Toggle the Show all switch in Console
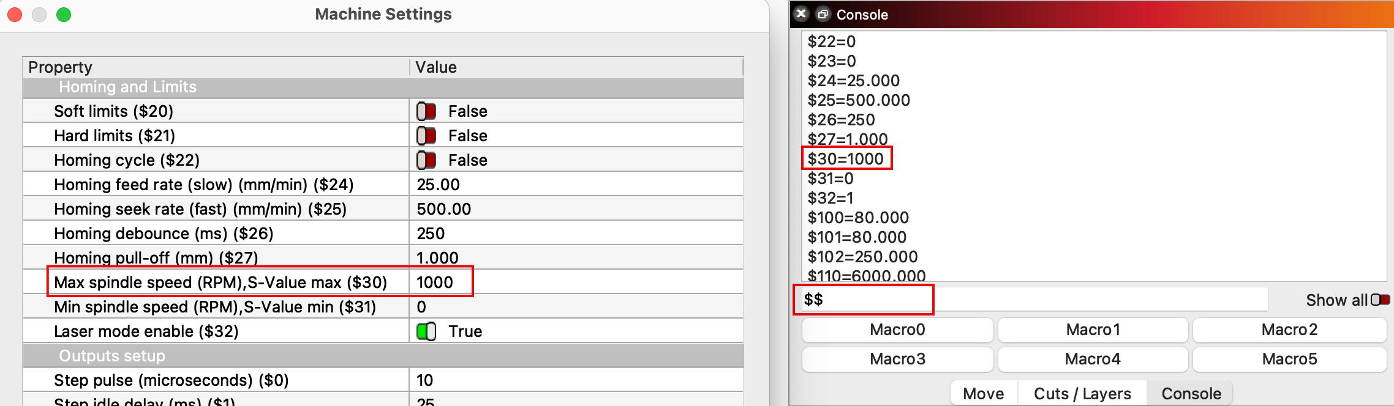The image size is (1394, 406). (1380, 300)
